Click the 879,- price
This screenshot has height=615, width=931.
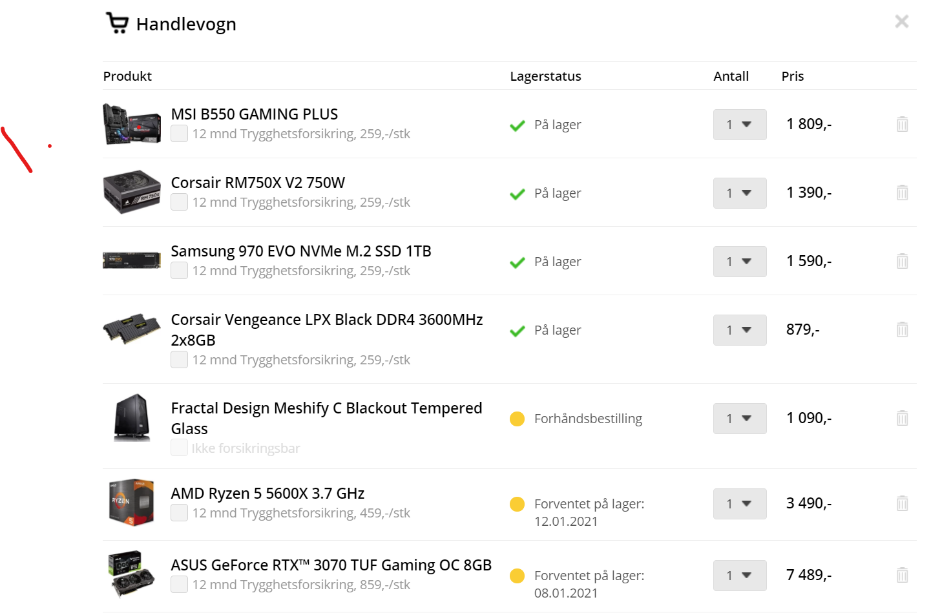pyautogui.click(x=803, y=329)
